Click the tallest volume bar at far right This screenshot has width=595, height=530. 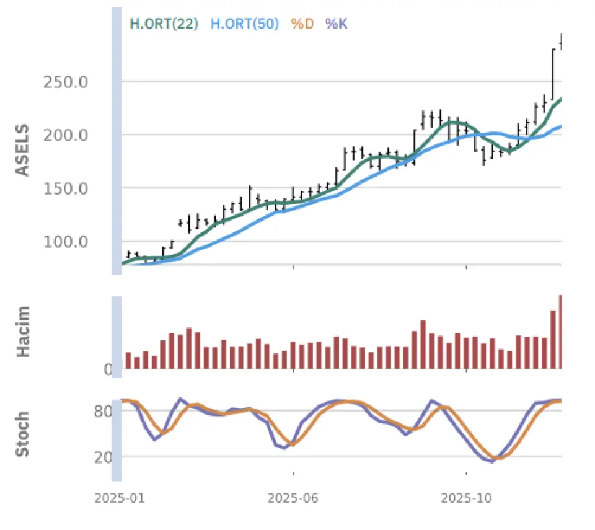(x=560, y=332)
